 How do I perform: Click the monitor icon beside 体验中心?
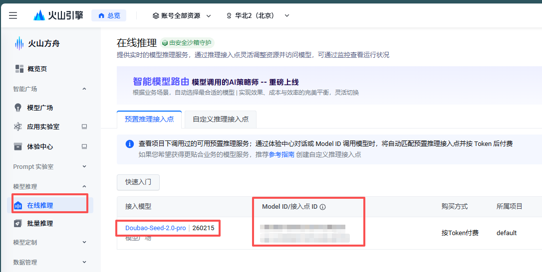coord(84,146)
